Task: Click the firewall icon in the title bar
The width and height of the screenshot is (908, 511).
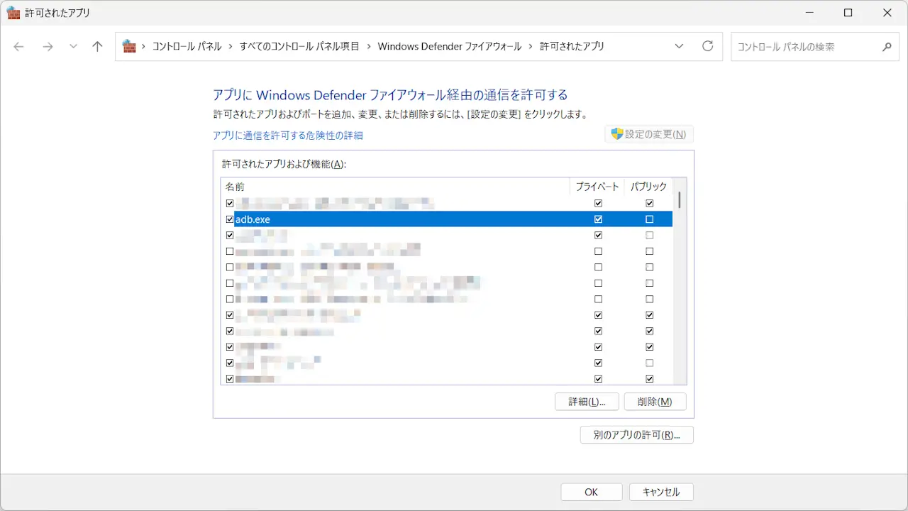Action: pos(13,13)
